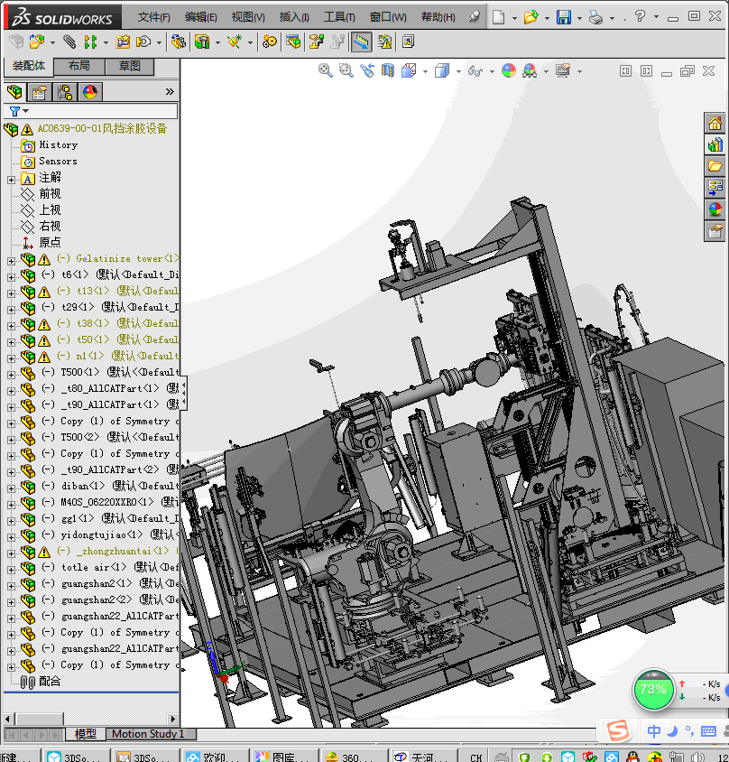
Task: Open the File Explorer folder icon in task pane
Action: point(715,166)
